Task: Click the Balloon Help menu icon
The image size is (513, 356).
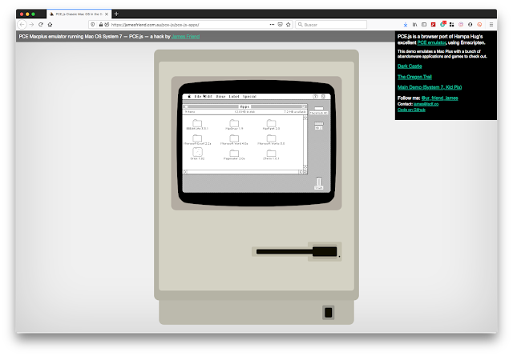Action: (x=315, y=97)
